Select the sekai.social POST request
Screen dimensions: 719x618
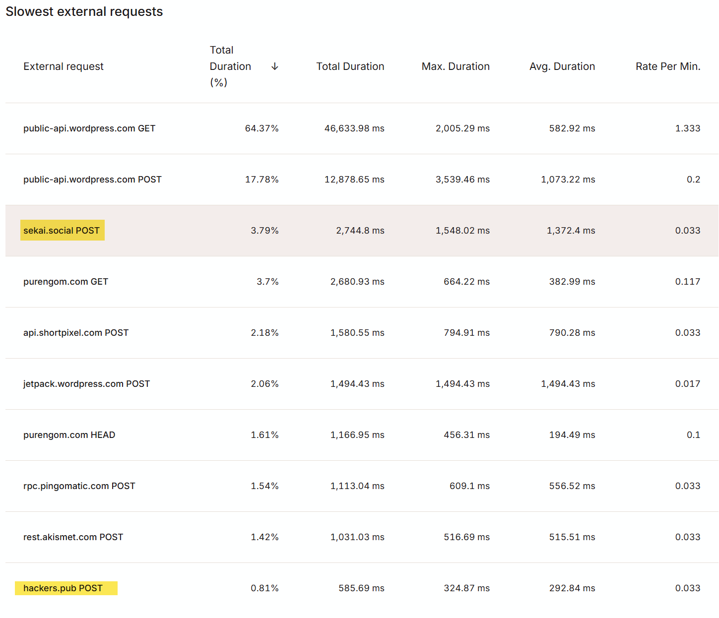(62, 231)
